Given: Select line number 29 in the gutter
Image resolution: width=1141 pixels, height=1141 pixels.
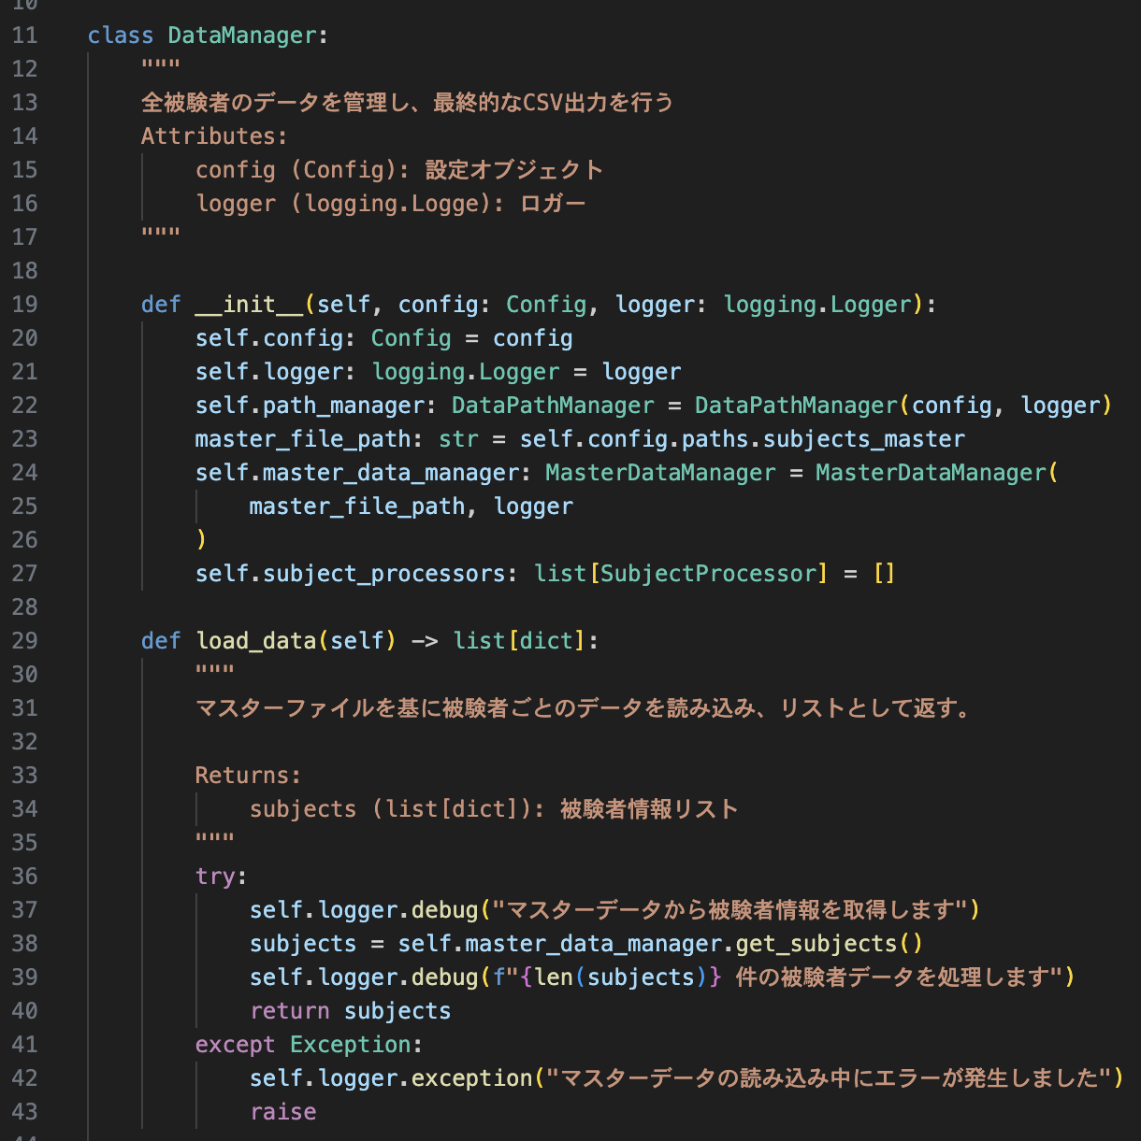Looking at the screenshot, I should click(x=25, y=641).
